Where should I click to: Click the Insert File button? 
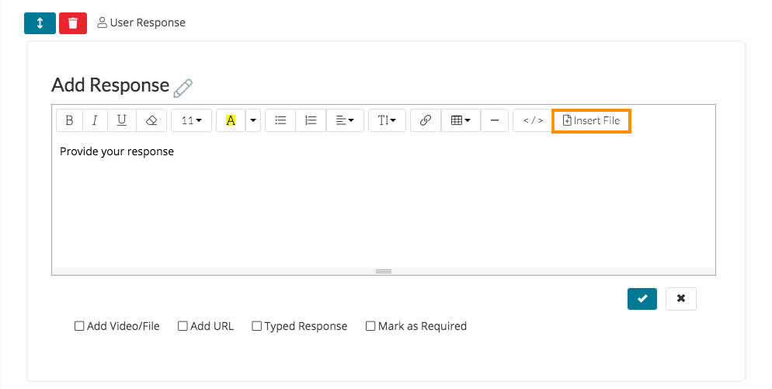pyautogui.click(x=591, y=120)
